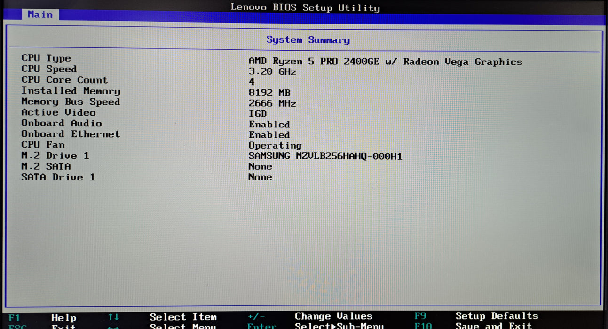Click the AMD Ryzen 5 PRO 2400GE value
Viewport: 608px width, 329px height.
(x=385, y=62)
